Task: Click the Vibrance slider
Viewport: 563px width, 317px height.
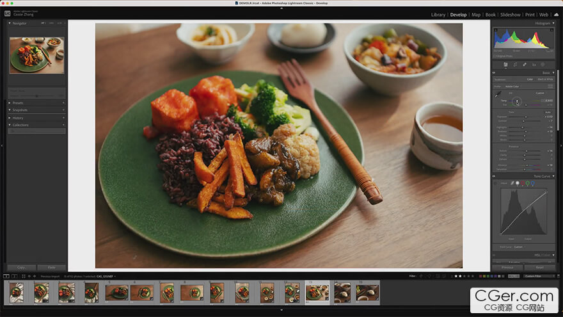Action: [x=525, y=165]
